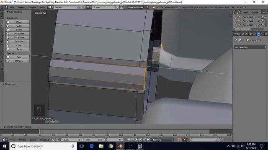This screenshot has height=150, width=268.
Task: Toggle selectability of Circle.005
Action: pos(259,25)
